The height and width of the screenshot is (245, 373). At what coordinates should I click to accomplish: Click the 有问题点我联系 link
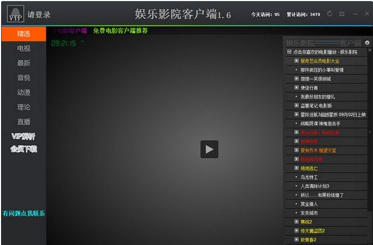pyautogui.click(x=24, y=213)
